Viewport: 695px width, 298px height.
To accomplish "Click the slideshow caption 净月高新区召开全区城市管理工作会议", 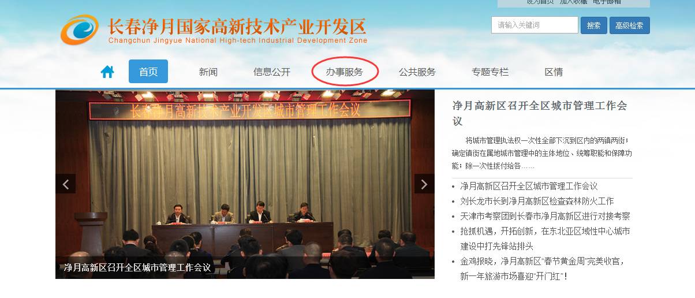I will (x=137, y=268).
